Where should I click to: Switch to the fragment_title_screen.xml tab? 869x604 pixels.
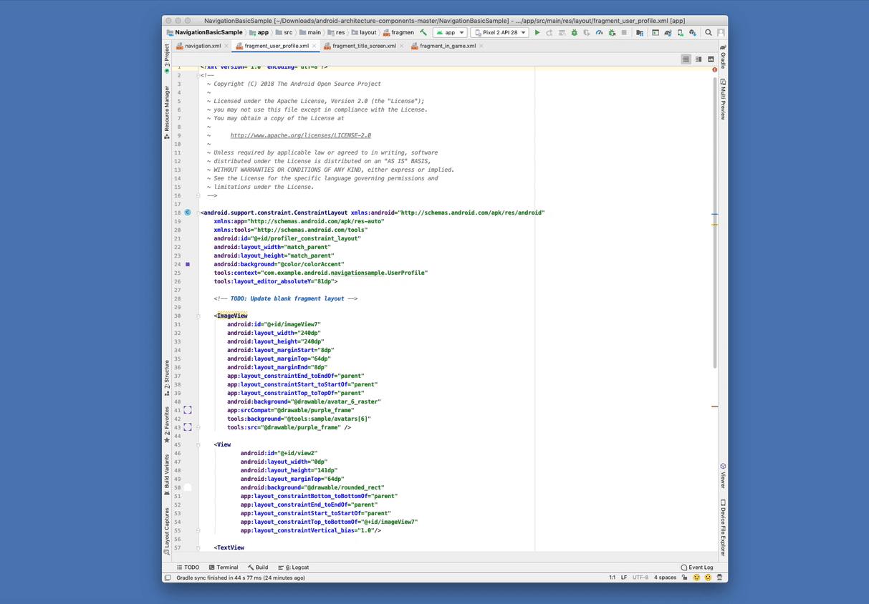click(x=364, y=46)
